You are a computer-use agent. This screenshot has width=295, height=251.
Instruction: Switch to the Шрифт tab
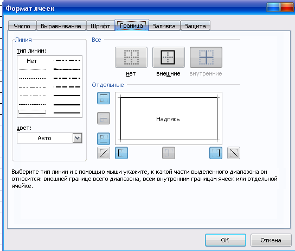100,26
